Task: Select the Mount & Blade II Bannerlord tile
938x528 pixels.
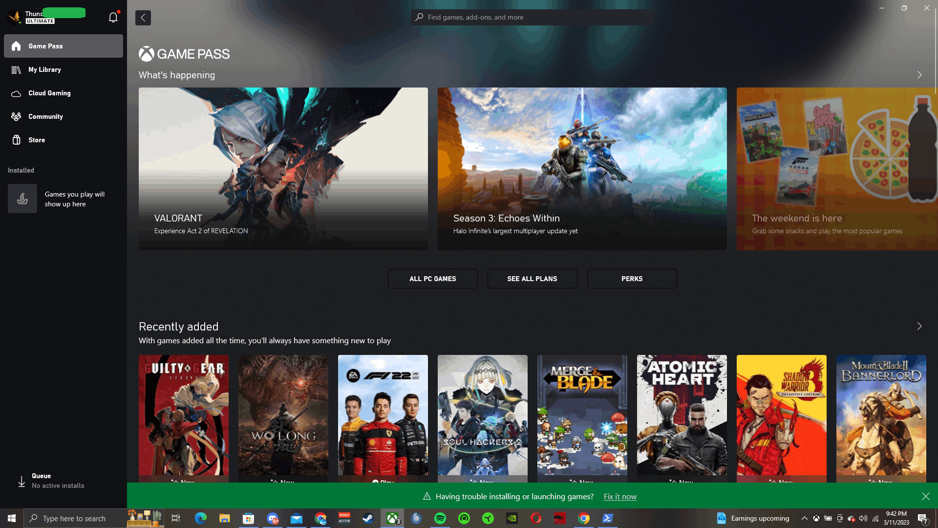Action: pos(881,418)
